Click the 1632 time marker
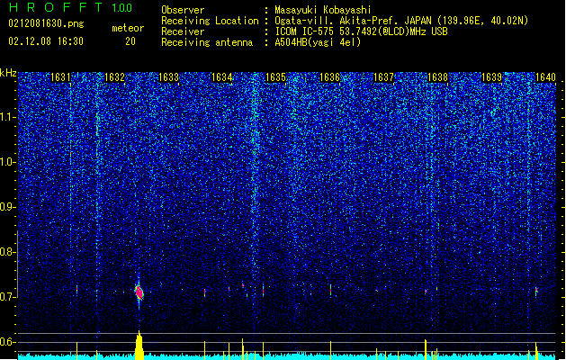 tap(114, 77)
